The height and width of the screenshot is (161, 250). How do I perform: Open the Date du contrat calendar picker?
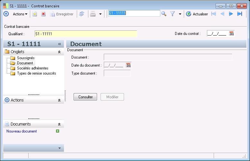231,34
